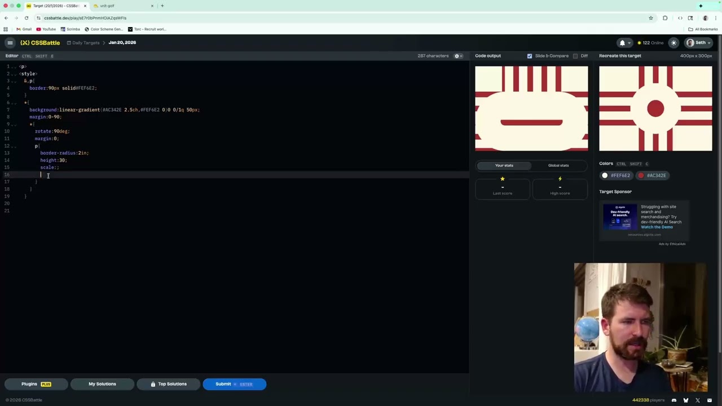The width and height of the screenshot is (722, 406).
Task: Open the CSSBattle X footer icon
Action: (x=698, y=400)
